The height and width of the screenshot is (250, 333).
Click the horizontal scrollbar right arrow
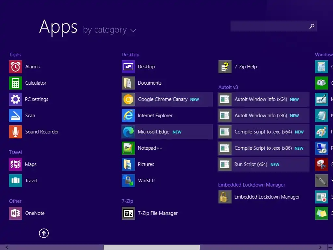coord(320,247)
